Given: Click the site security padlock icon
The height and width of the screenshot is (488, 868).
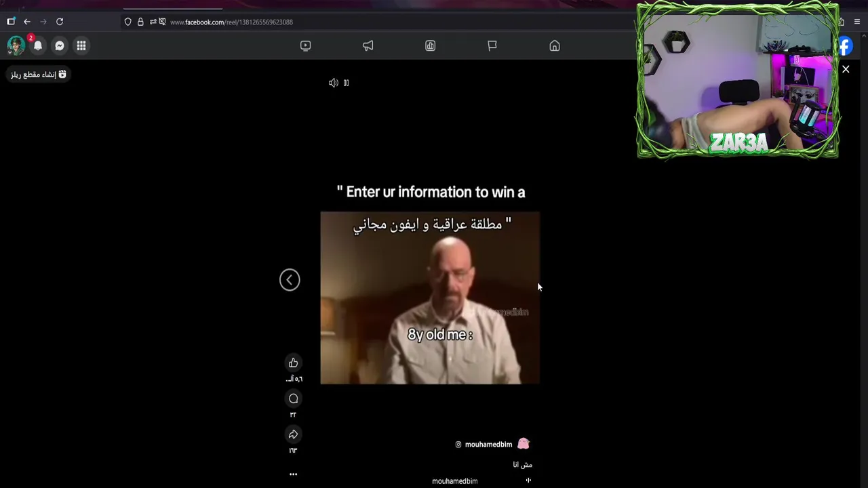Looking at the screenshot, I should click(x=140, y=22).
